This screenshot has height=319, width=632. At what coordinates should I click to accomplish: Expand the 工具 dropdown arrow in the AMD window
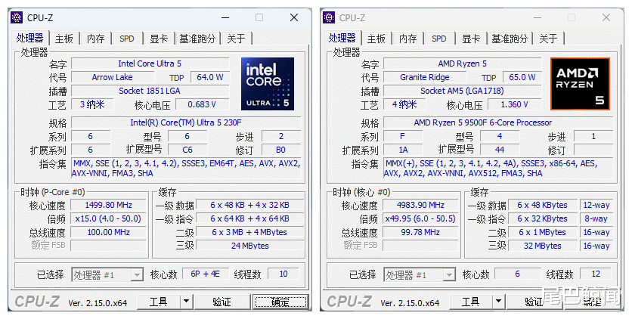(498, 302)
